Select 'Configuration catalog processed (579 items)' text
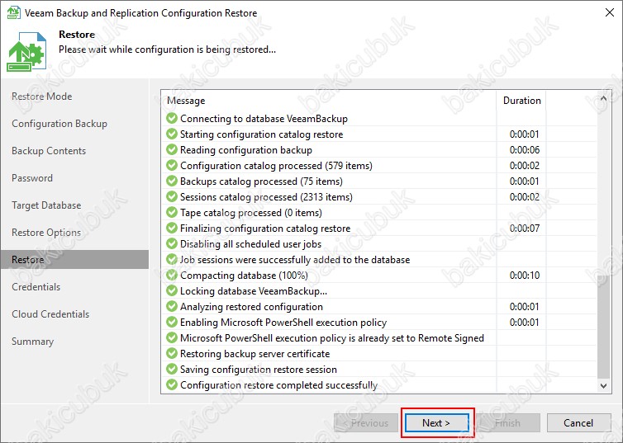 (276, 166)
